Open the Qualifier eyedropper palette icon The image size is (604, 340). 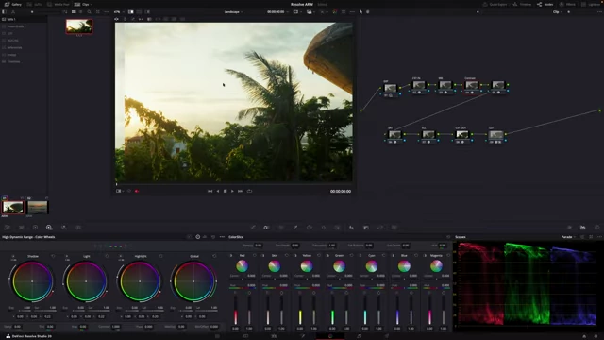295,228
